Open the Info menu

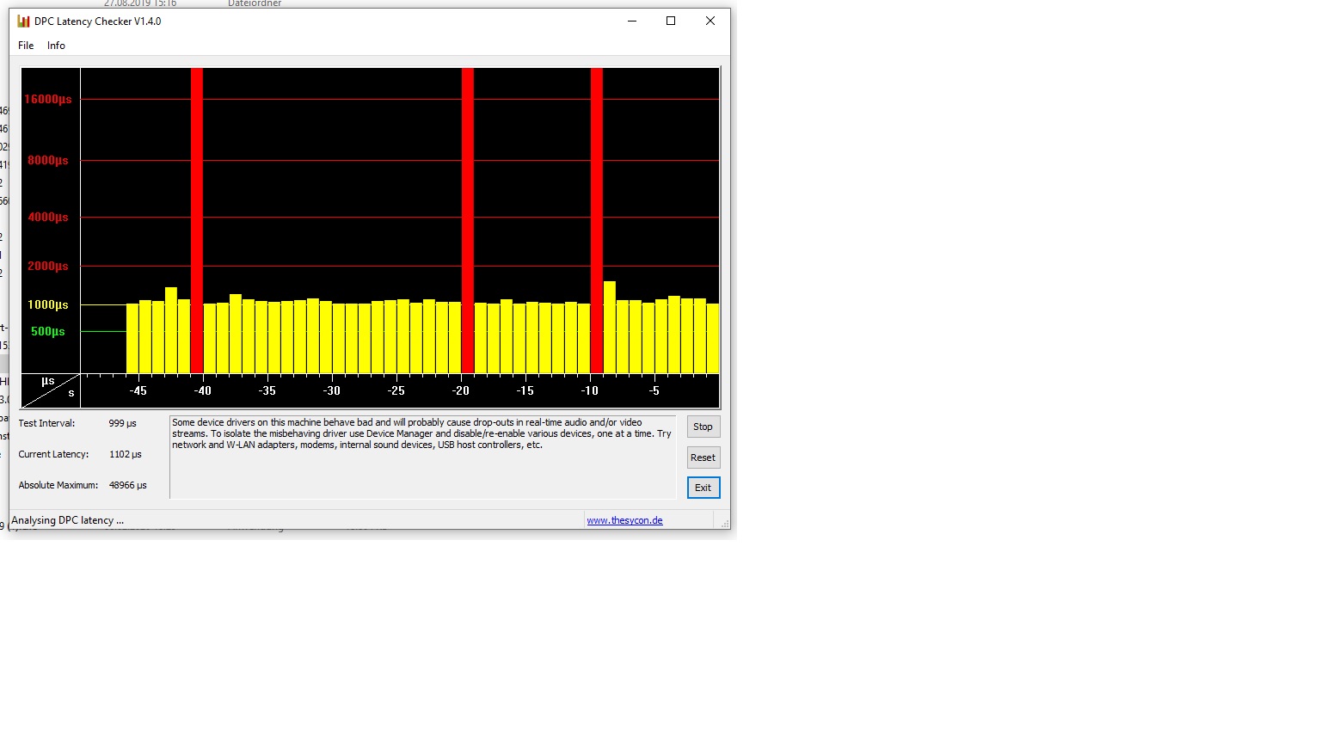pyautogui.click(x=56, y=46)
